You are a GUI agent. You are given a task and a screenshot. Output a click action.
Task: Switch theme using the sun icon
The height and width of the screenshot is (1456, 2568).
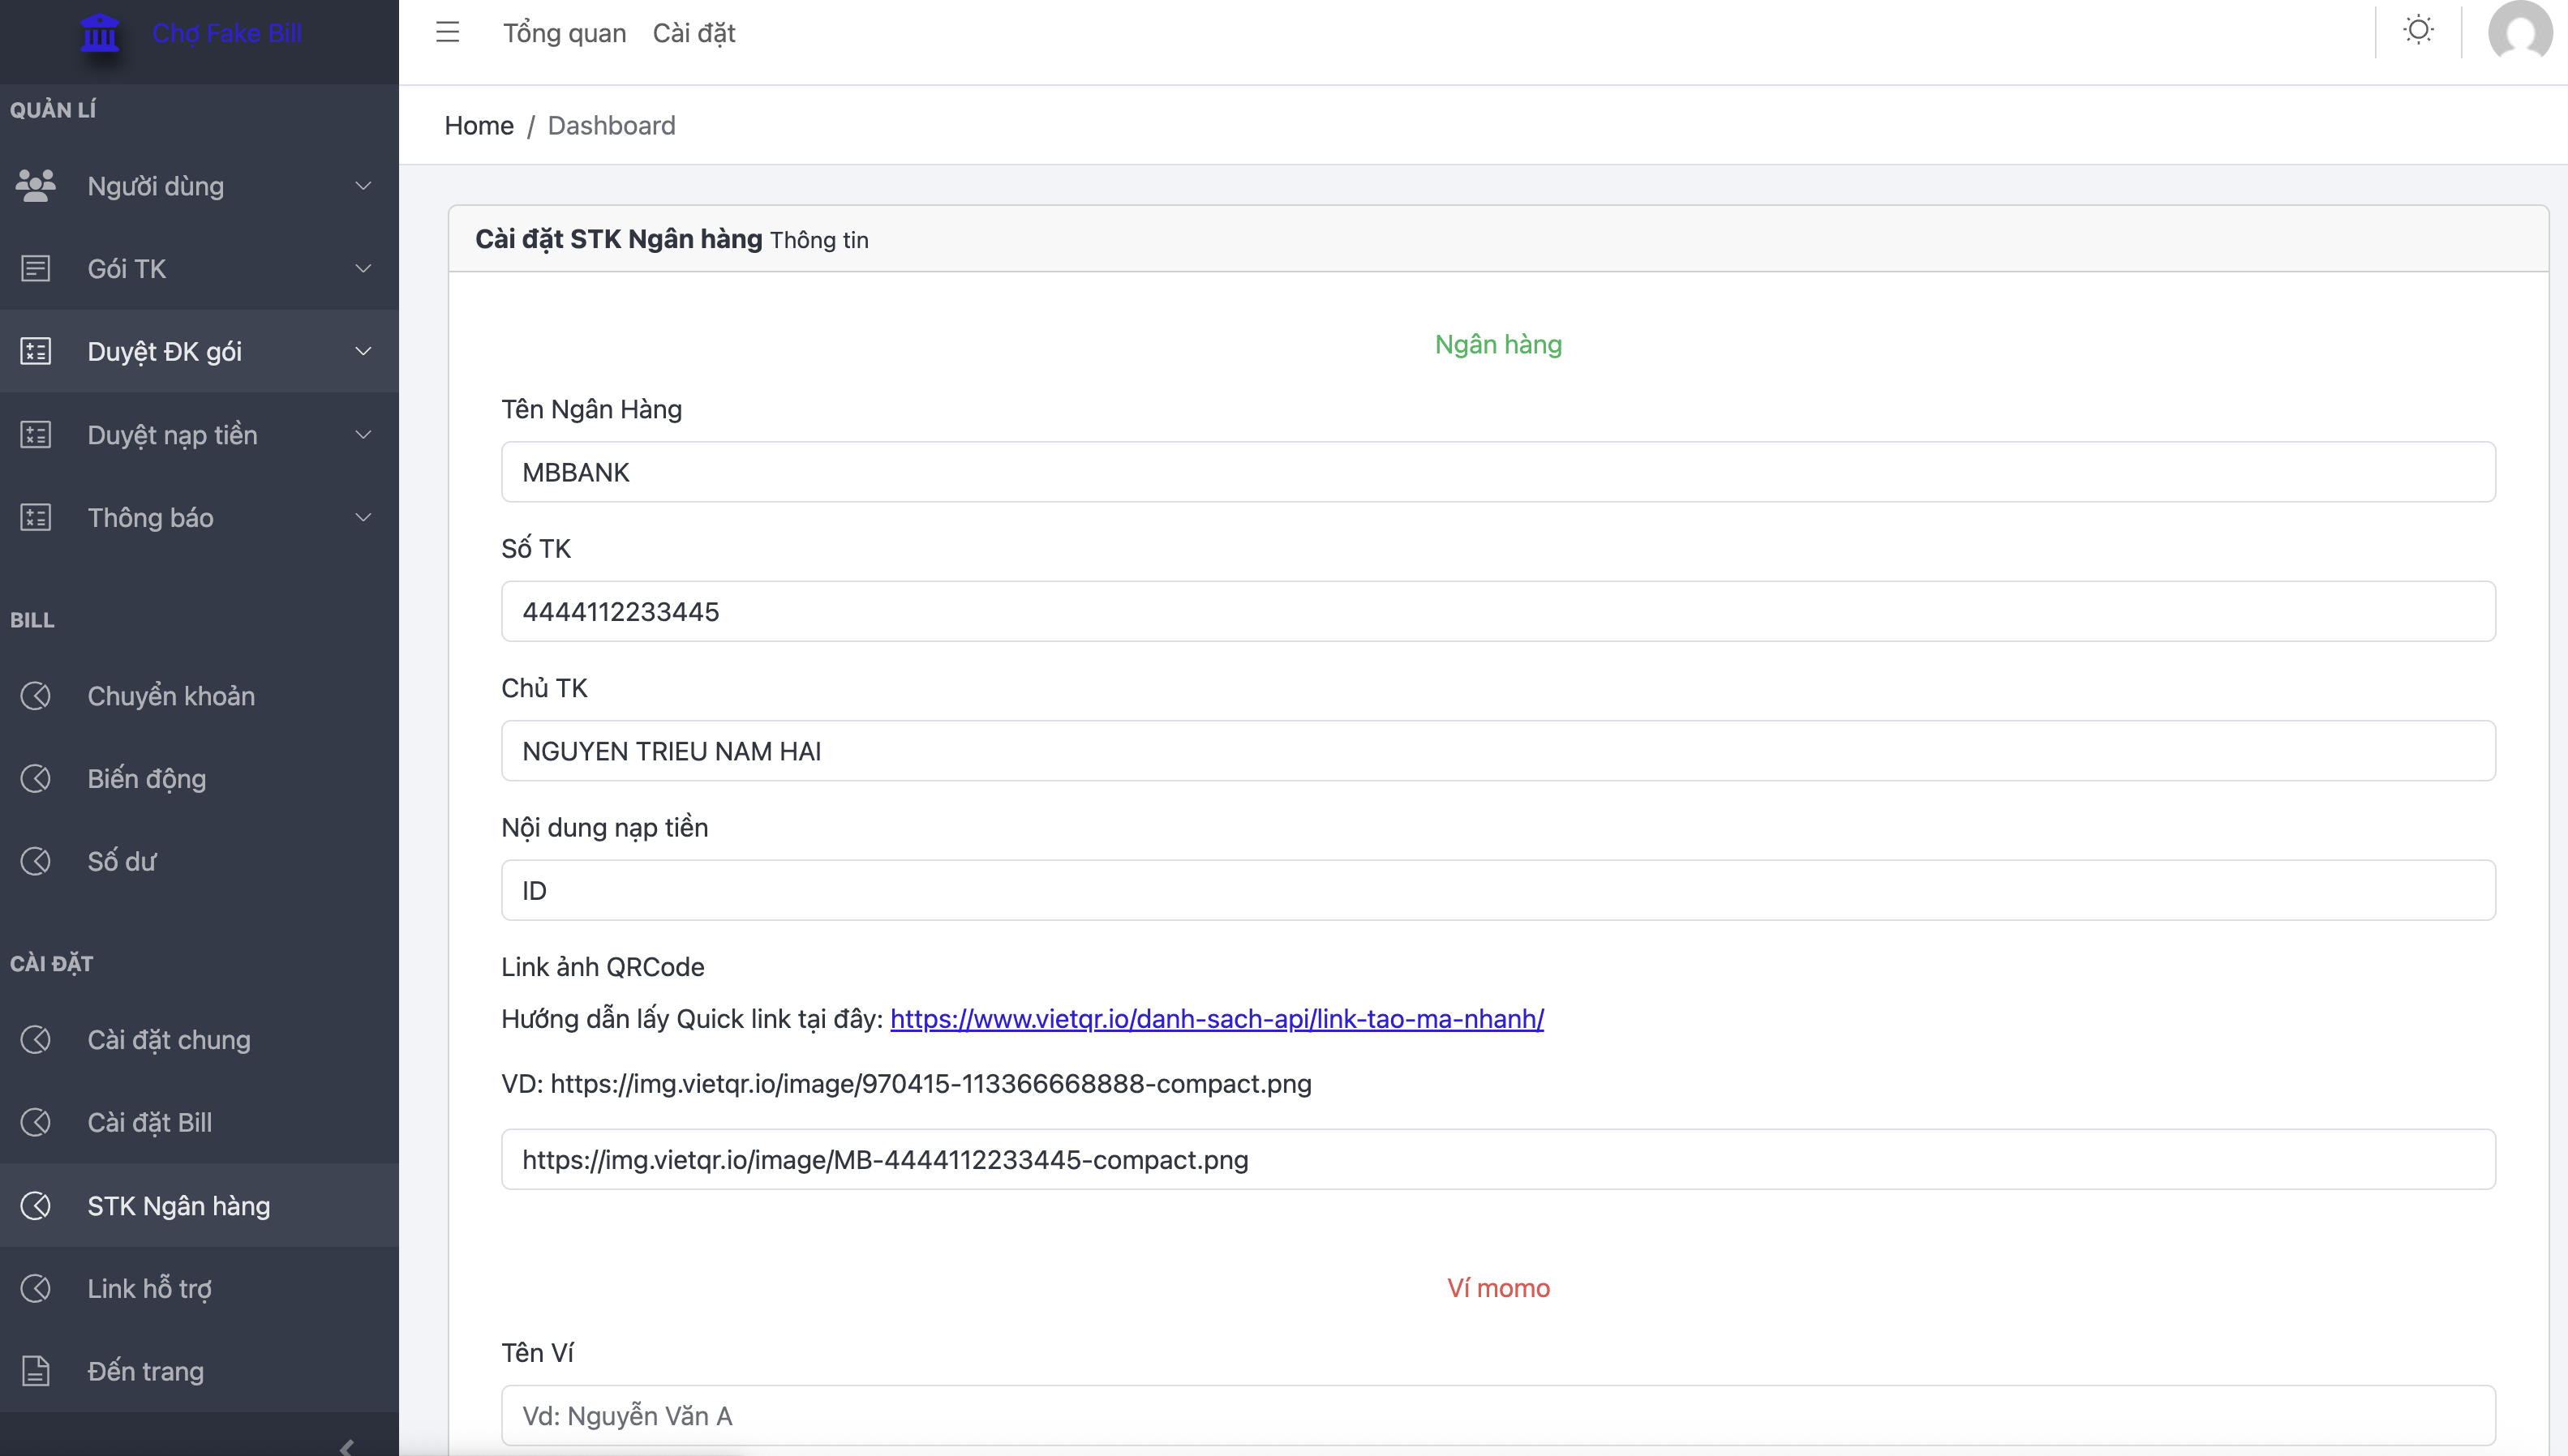point(2418,30)
